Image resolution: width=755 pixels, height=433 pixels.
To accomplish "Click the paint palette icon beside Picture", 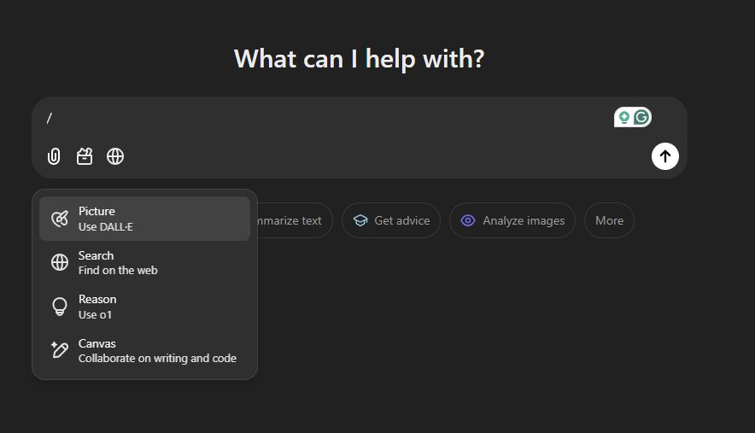I will [x=60, y=219].
